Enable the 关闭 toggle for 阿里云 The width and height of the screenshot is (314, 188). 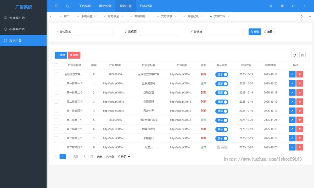pos(222,147)
